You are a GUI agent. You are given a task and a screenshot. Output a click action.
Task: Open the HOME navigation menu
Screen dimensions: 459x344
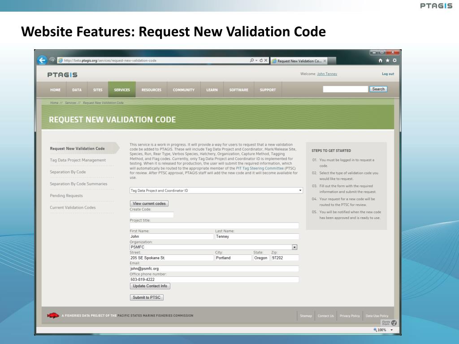click(x=55, y=90)
